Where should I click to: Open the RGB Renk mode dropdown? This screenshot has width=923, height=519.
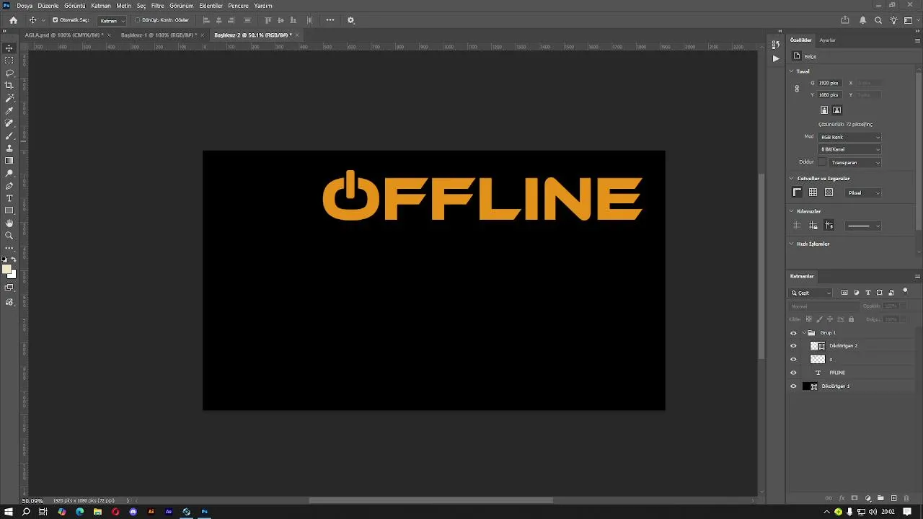[849, 137]
